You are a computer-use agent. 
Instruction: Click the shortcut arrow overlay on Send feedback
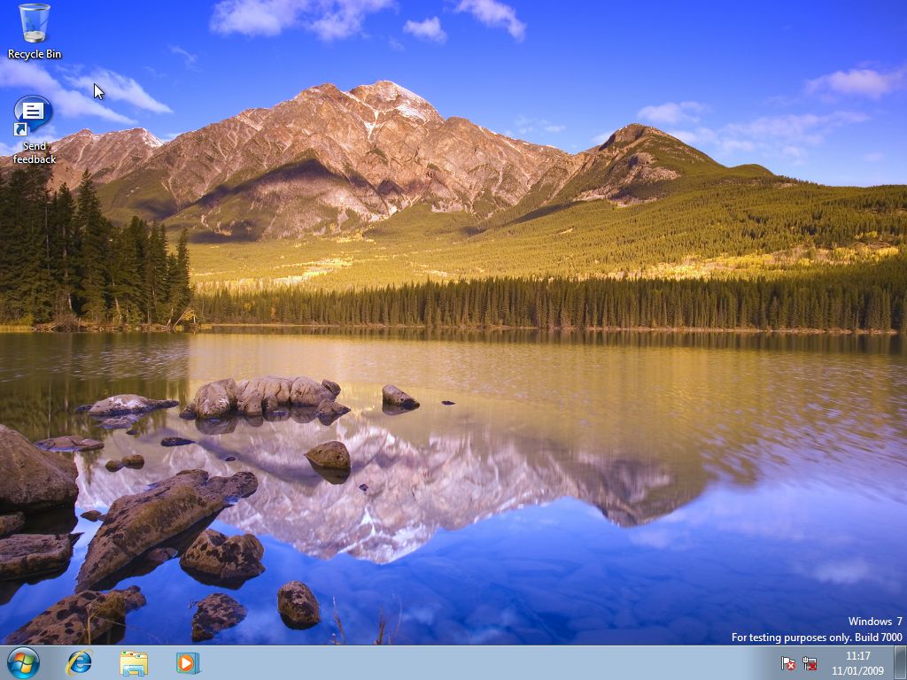tap(19, 130)
